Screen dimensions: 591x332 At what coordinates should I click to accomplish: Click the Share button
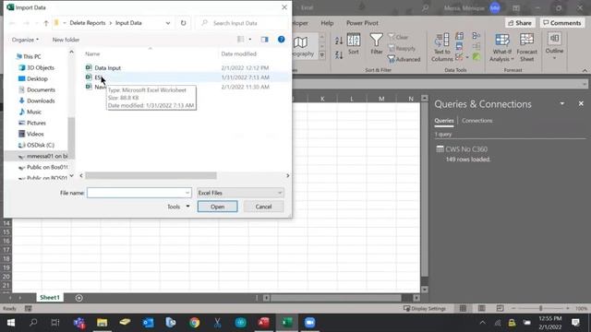[x=520, y=23]
